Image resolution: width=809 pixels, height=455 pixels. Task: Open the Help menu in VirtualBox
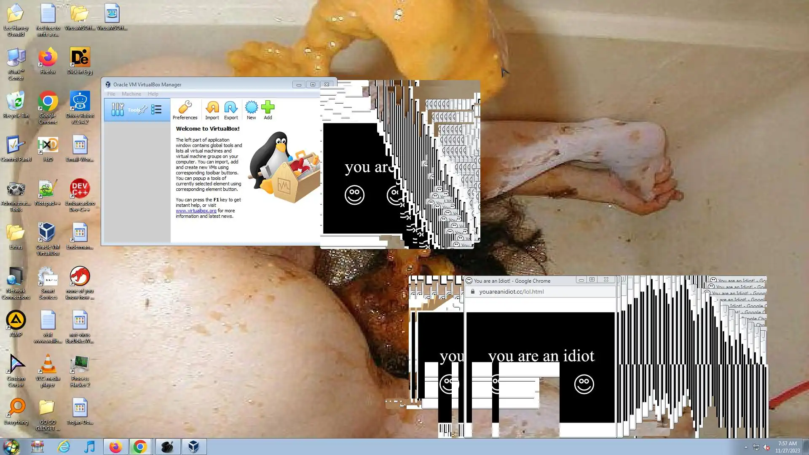pos(153,94)
